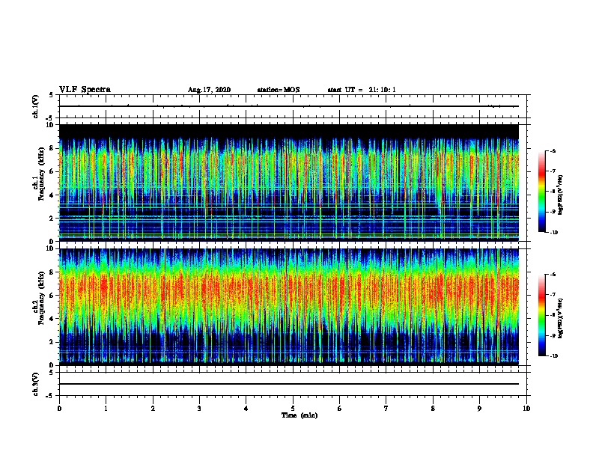This screenshot has height=458, width=593.
Task: Click the ch.1 voltage waveform trace
Action: click(x=289, y=106)
